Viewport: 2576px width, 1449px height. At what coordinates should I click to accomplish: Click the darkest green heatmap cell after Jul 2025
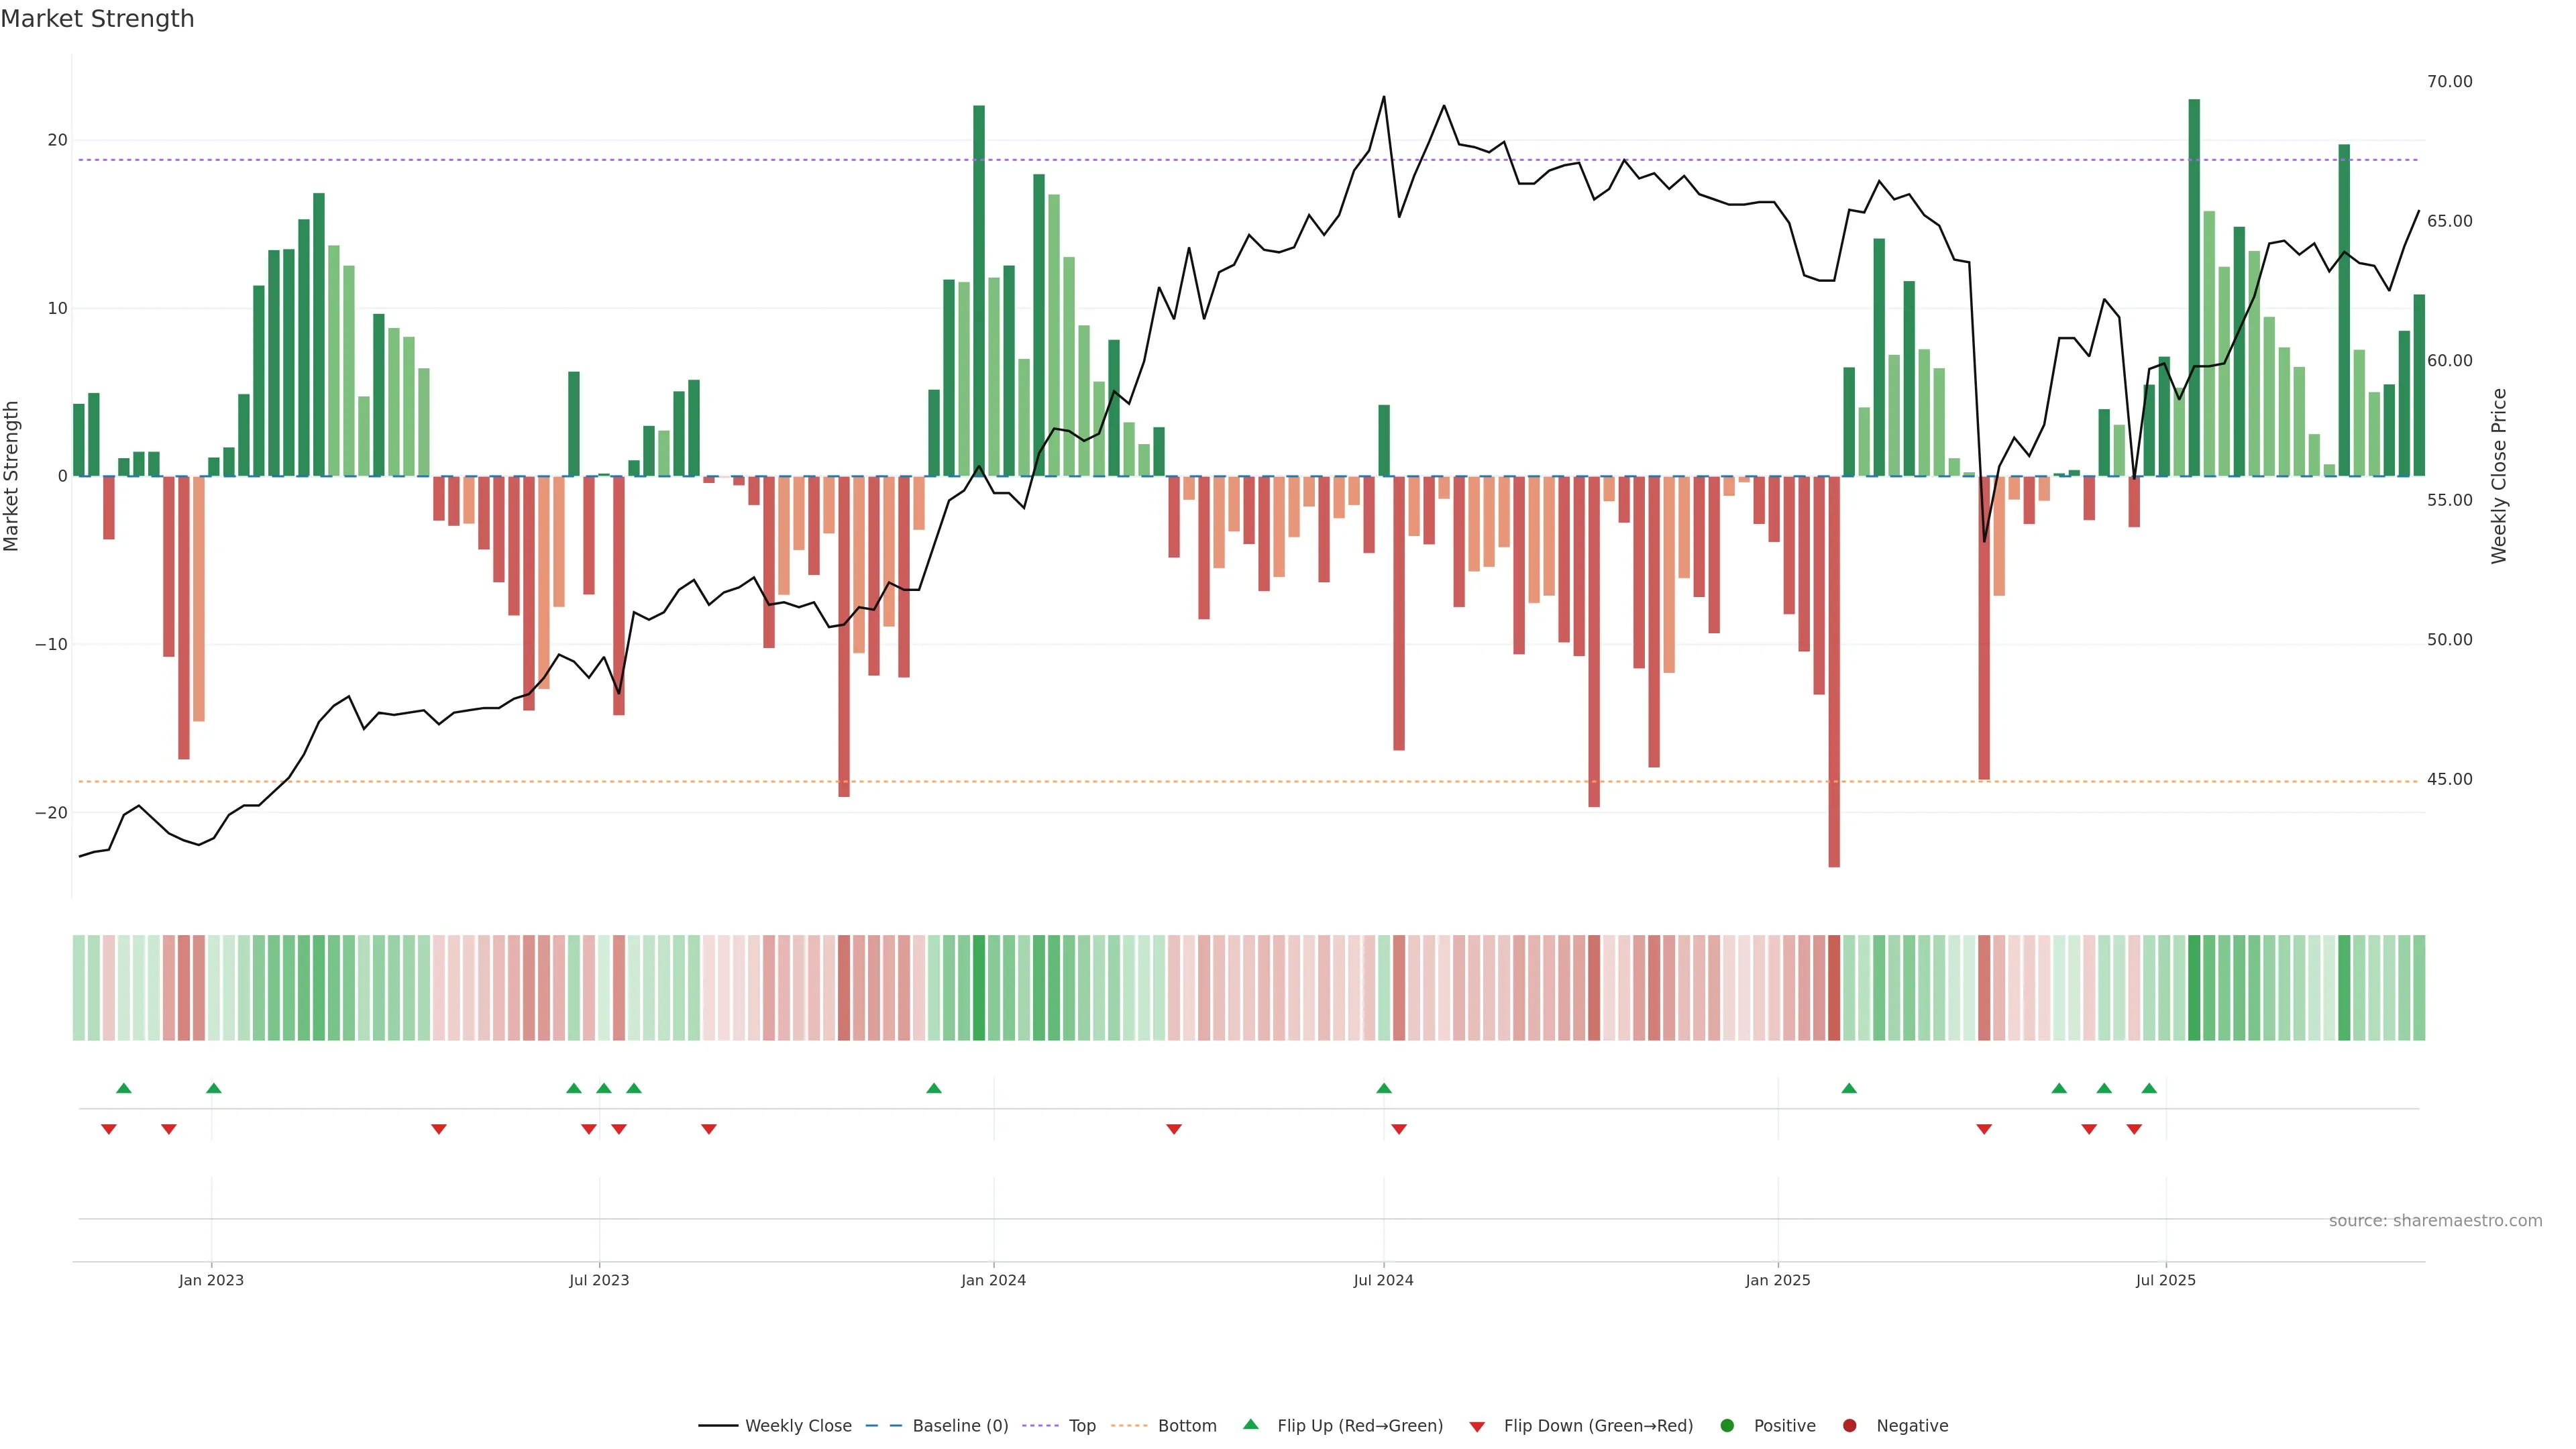pos(2194,987)
